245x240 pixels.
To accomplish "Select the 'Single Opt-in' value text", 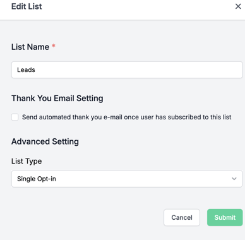I will click(37, 179).
